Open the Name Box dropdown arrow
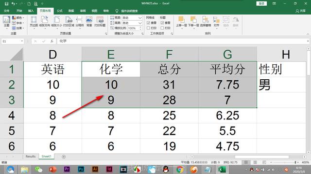Image resolution: width=311 pixels, height=174 pixels. (x=22, y=41)
